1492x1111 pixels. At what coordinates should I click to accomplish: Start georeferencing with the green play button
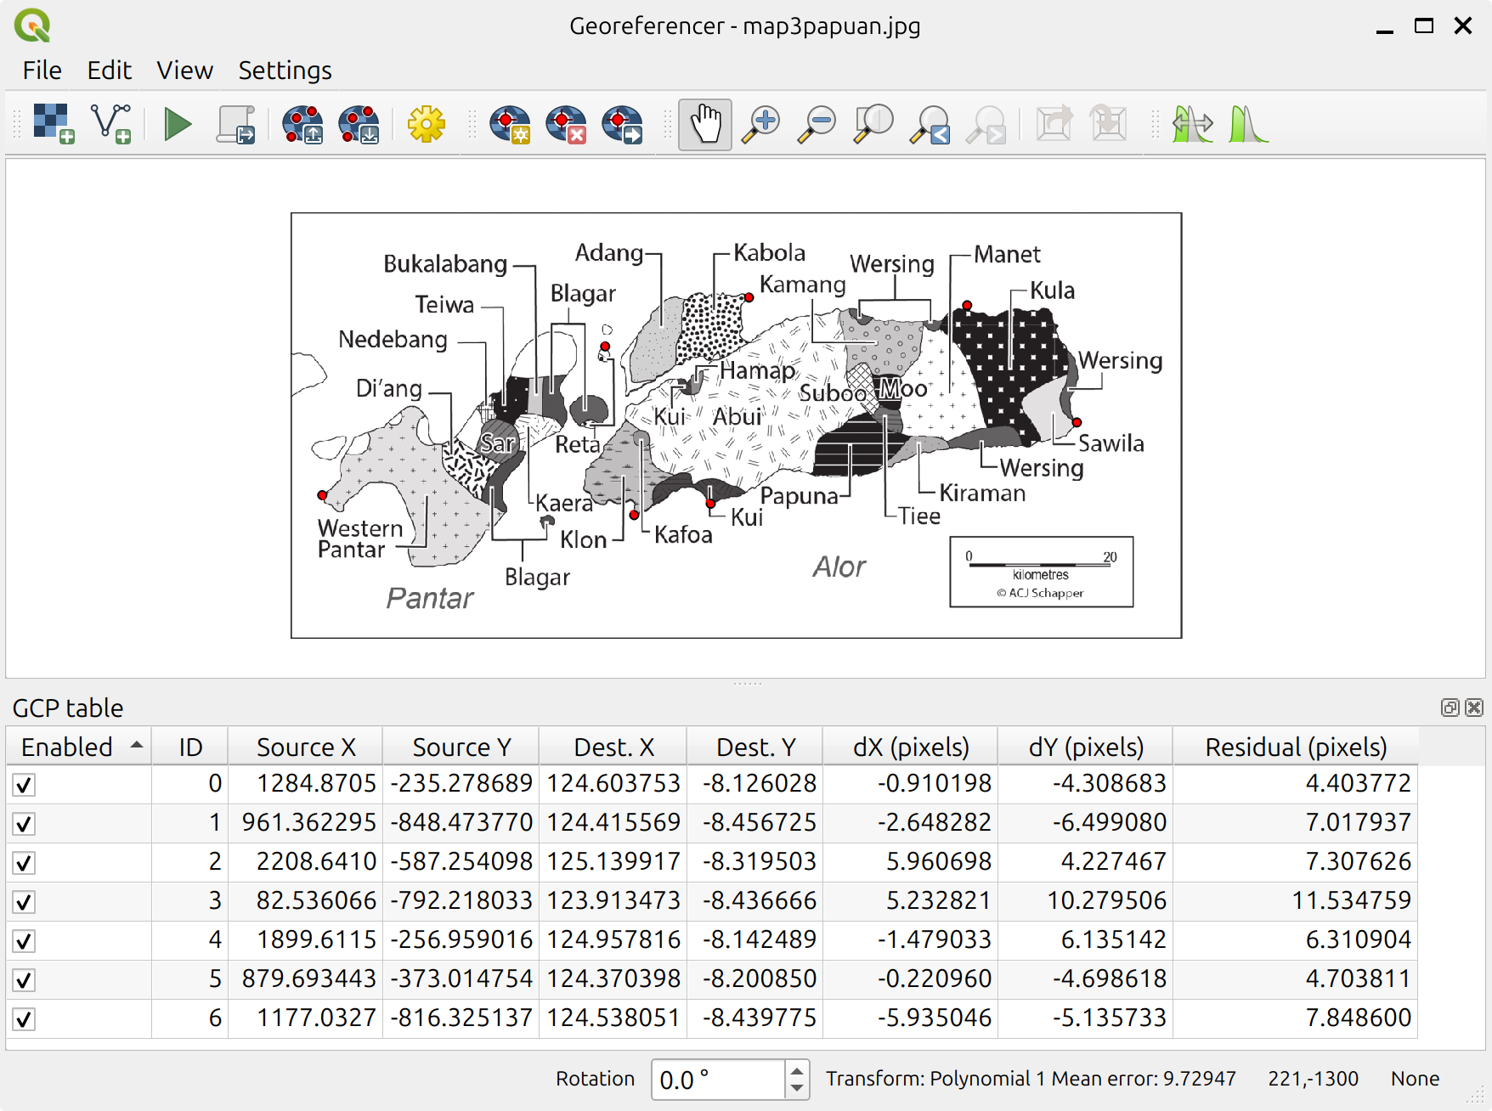click(177, 124)
